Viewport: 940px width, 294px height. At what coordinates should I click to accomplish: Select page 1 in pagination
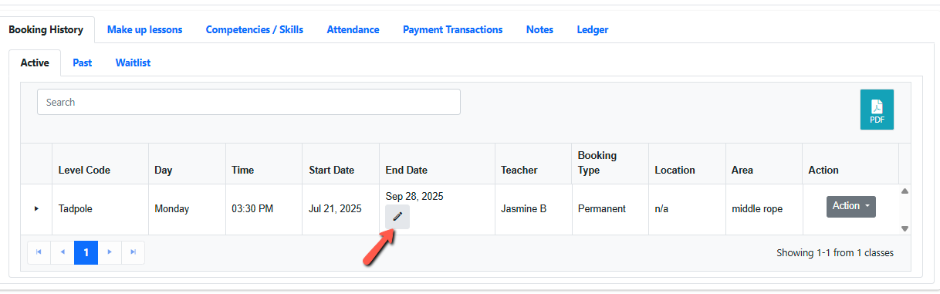[x=86, y=252]
